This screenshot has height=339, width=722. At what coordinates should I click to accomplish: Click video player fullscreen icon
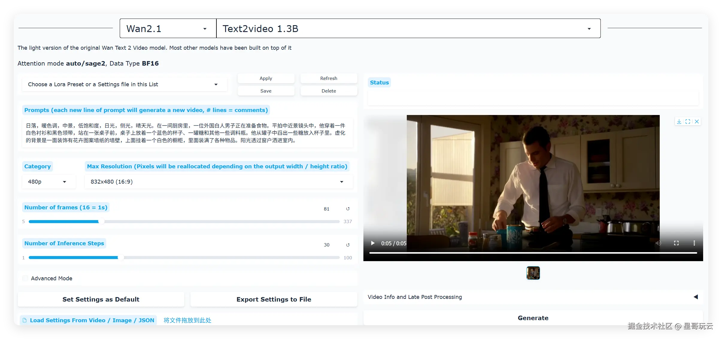pyautogui.click(x=676, y=243)
